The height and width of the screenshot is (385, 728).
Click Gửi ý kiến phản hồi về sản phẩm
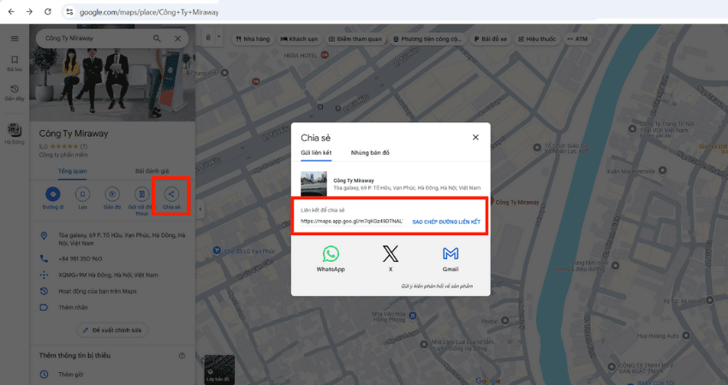tap(437, 287)
